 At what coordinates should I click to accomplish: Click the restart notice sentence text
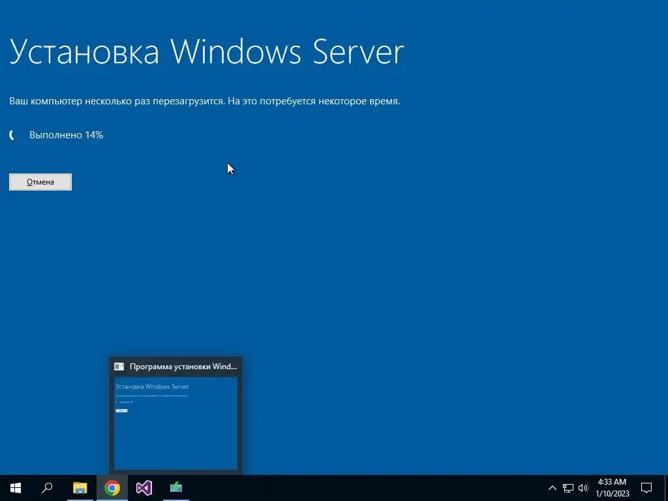pos(204,101)
